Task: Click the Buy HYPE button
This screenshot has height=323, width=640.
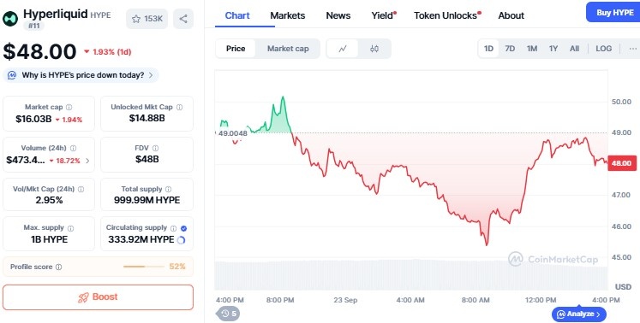Action: tap(614, 12)
